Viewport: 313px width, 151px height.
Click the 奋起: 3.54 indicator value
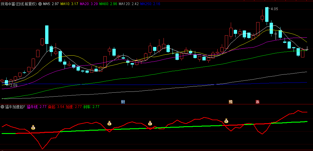pyautogui.click(x=56, y=107)
